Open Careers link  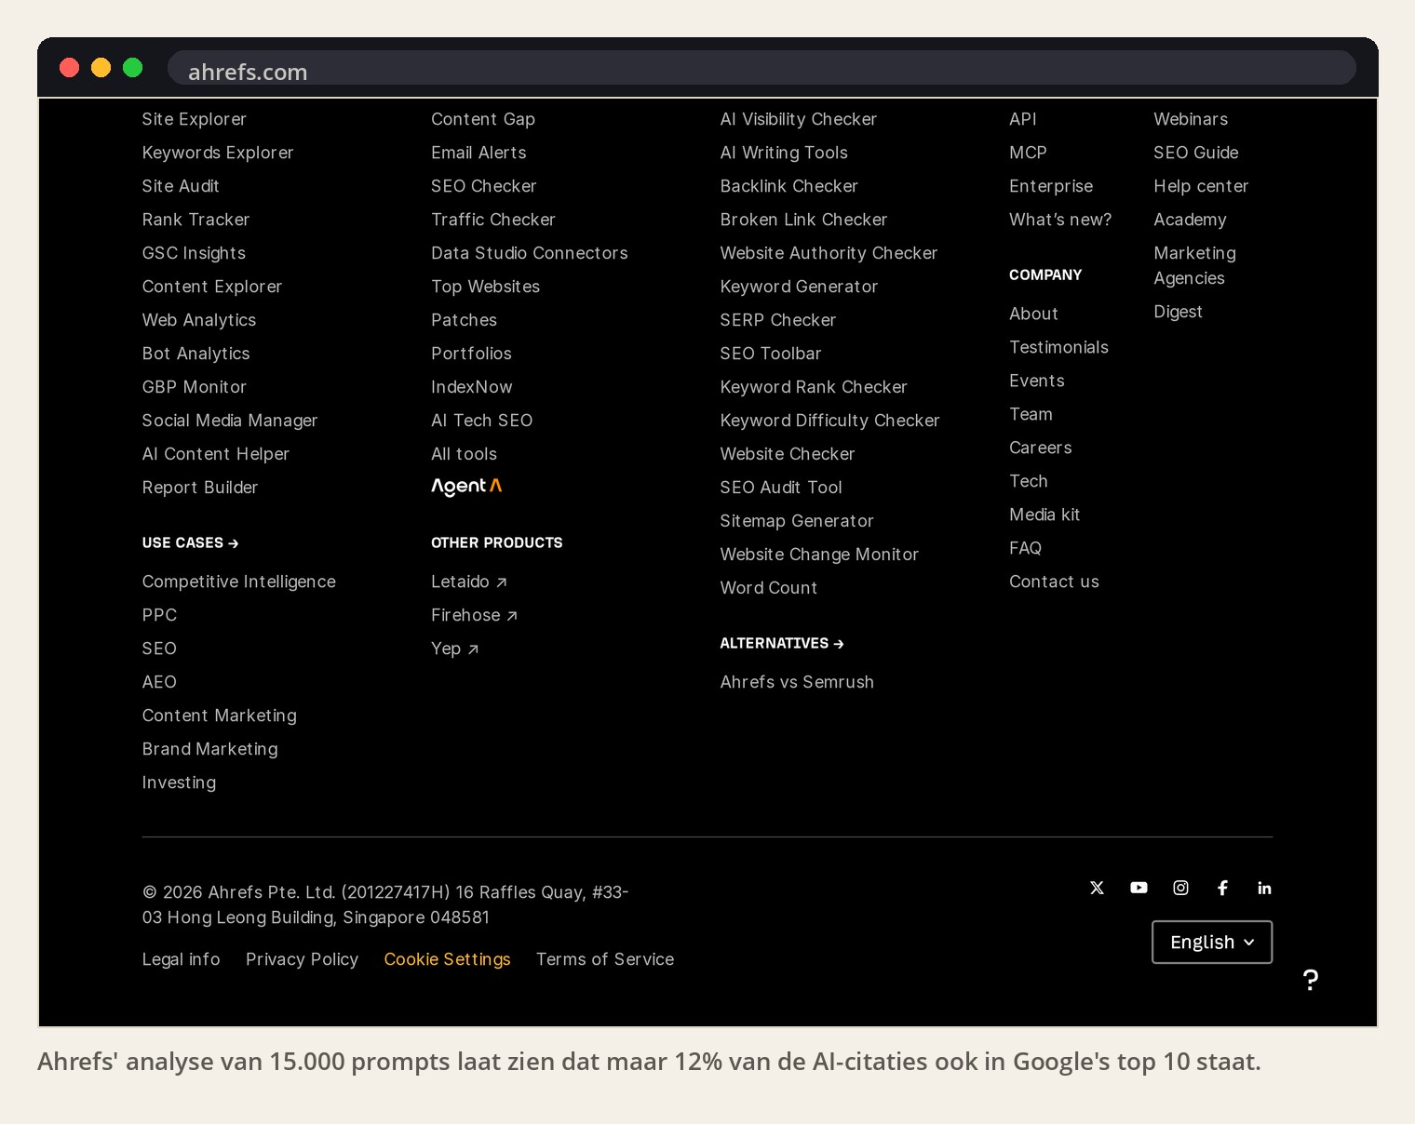[1041, 448]
